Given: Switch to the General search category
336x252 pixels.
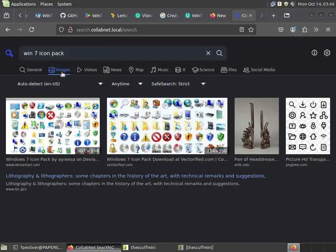Looking at the screenshot, I should [x=31, y=70].
